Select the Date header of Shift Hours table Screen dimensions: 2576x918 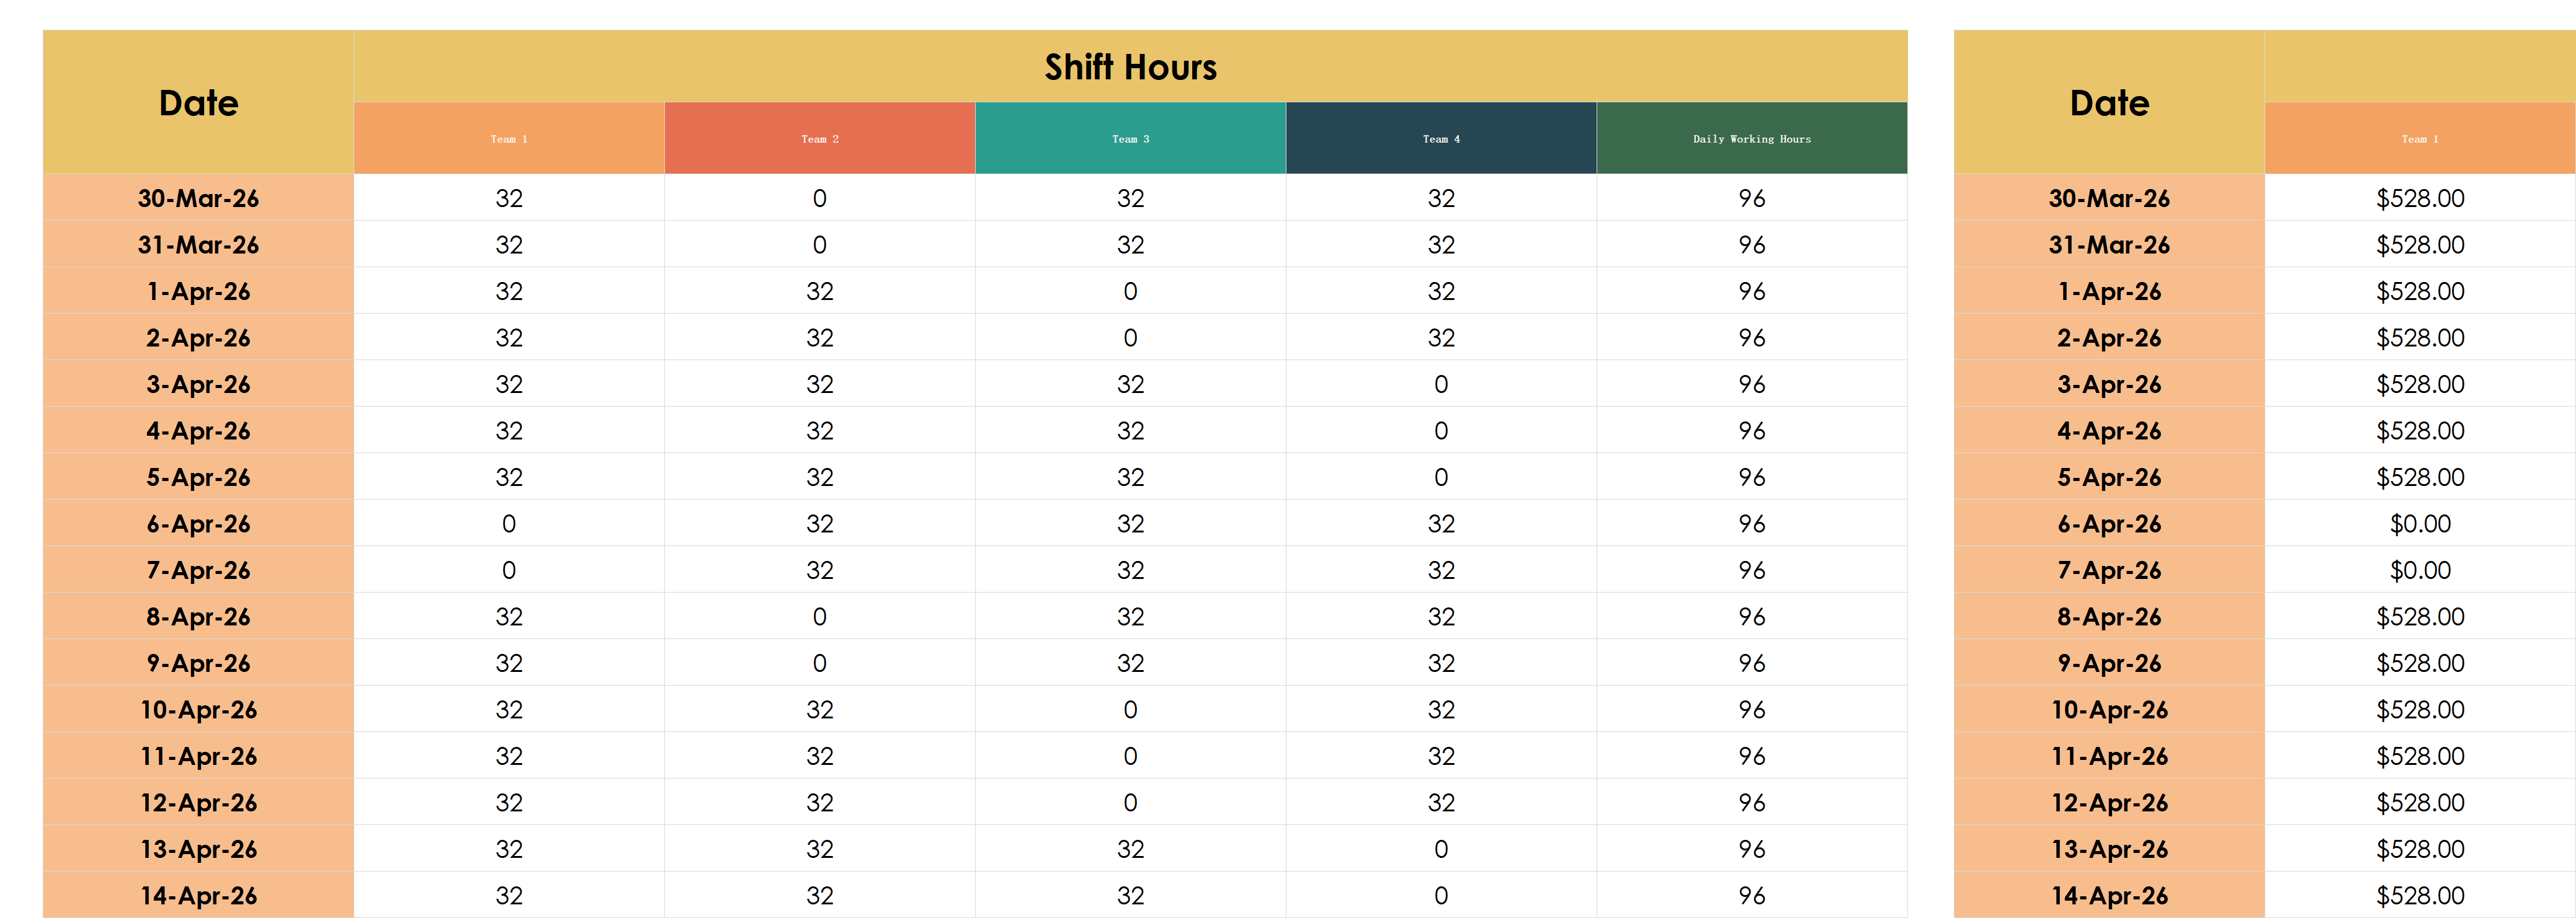198,102
